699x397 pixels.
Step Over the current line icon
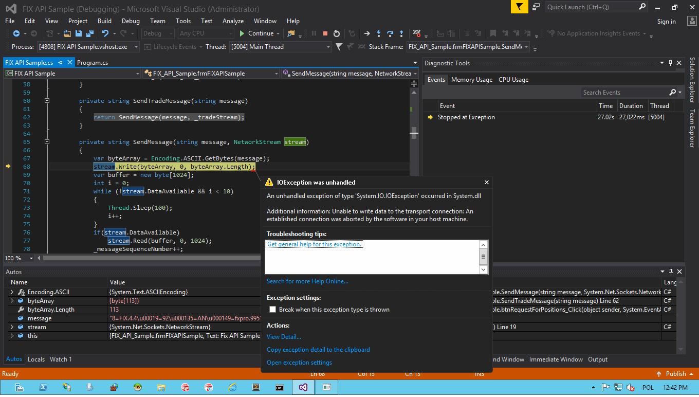click(390, 33)
